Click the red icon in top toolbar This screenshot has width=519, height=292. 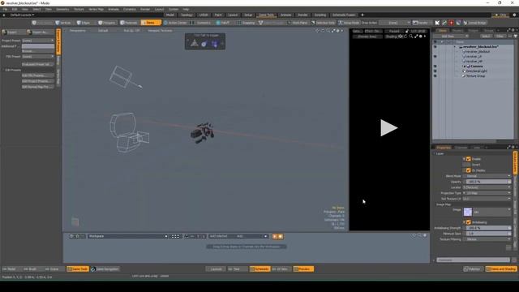tap(451, 23)
